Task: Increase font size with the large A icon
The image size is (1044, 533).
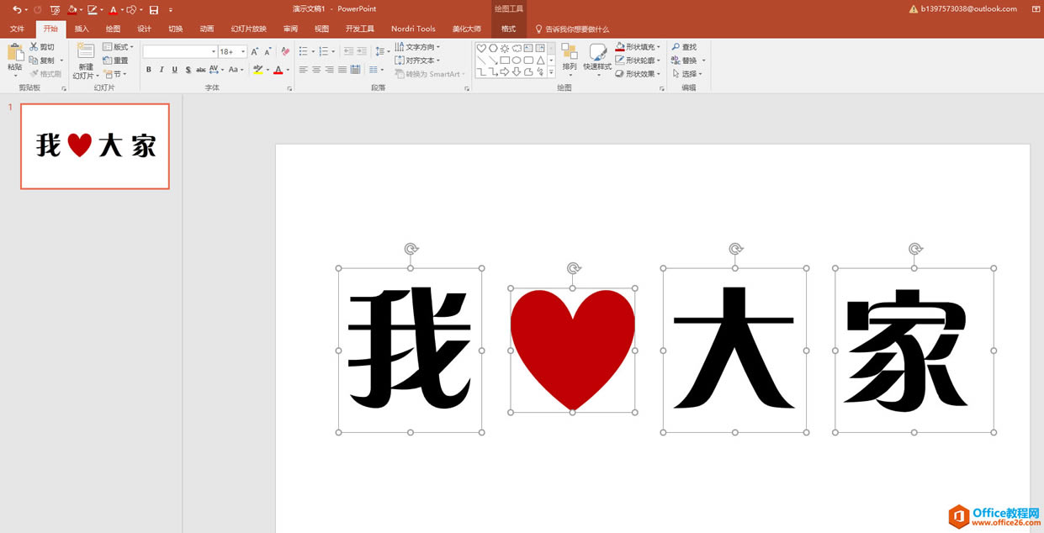Action: pos(255,51)
